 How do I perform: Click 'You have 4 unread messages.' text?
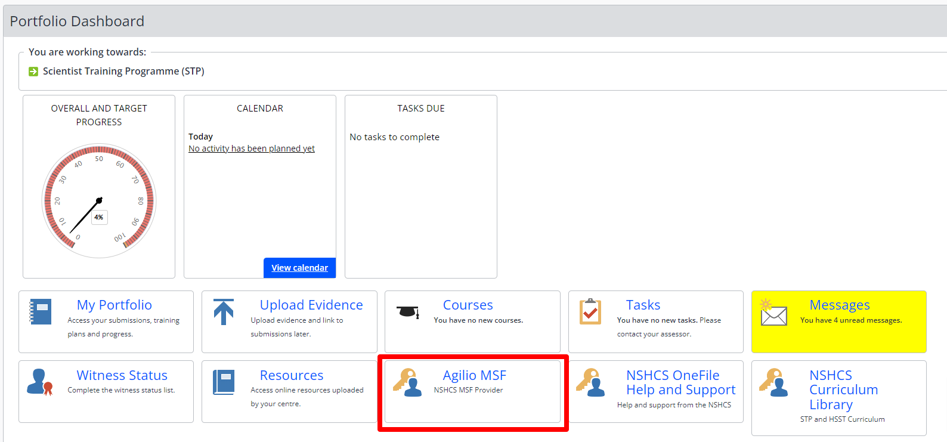point(851,320)
